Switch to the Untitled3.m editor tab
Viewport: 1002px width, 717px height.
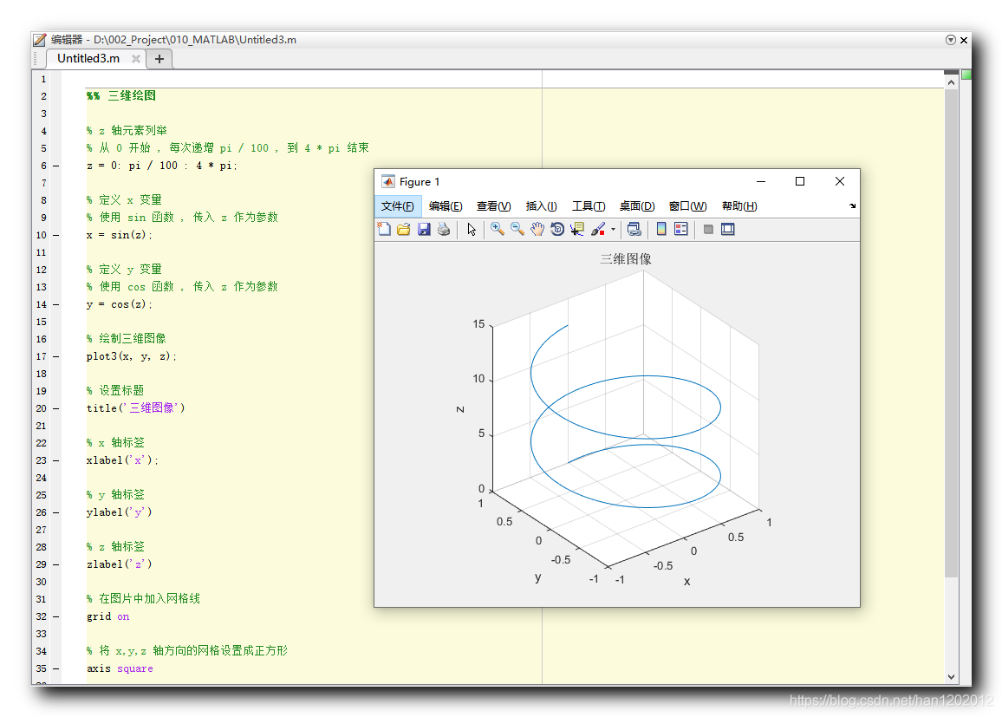88,59
